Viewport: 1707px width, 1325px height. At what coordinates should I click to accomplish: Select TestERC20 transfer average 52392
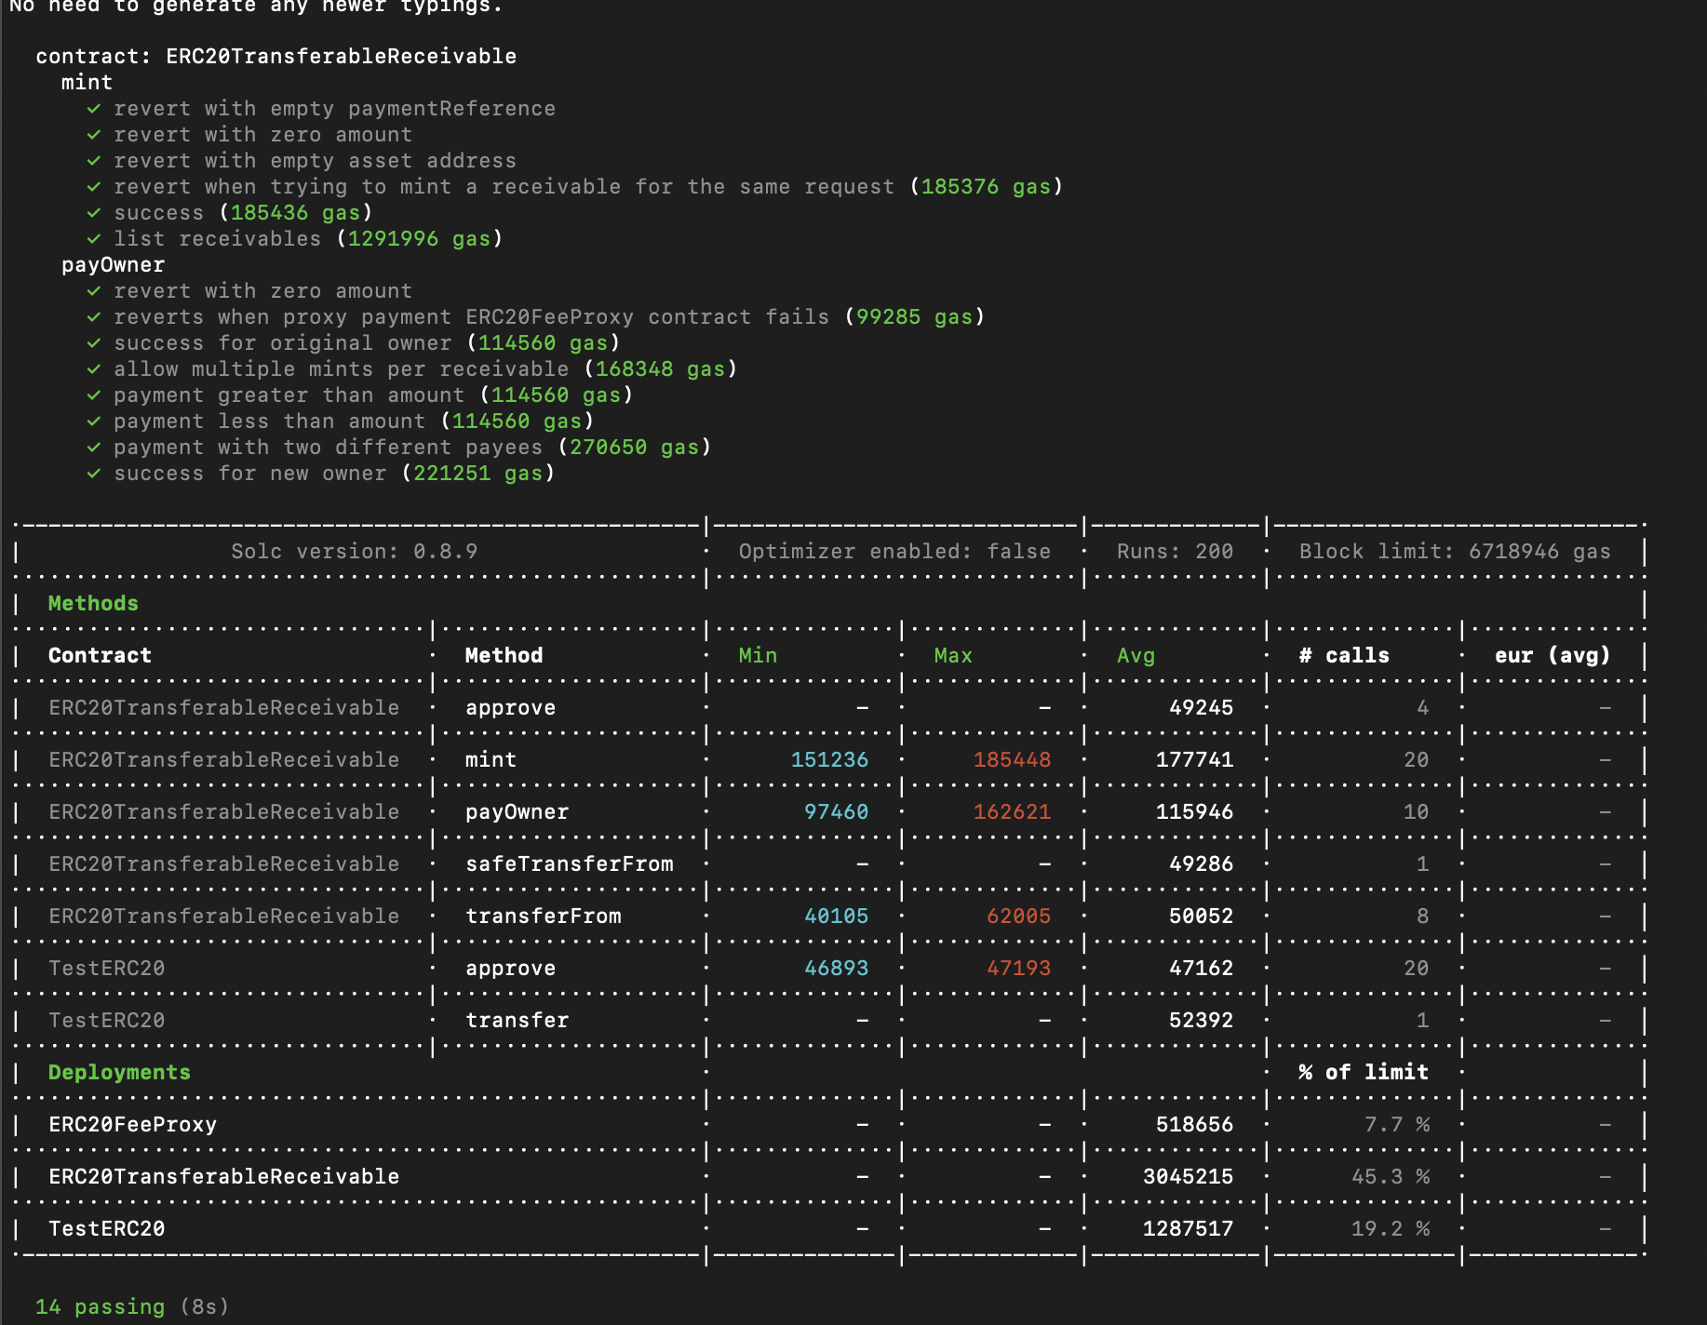pyautogui.click(x=1201, y=1021)
